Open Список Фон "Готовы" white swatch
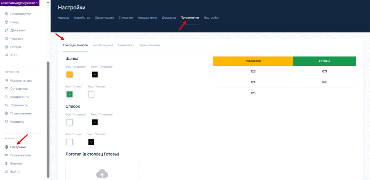 (69, 142)
